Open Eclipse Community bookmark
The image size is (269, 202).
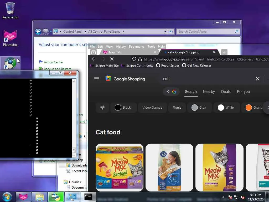click(137, 65)
